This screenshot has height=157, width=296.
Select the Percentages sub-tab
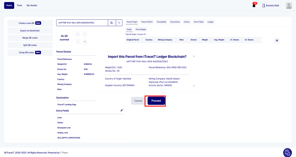(x=141, y=29)
